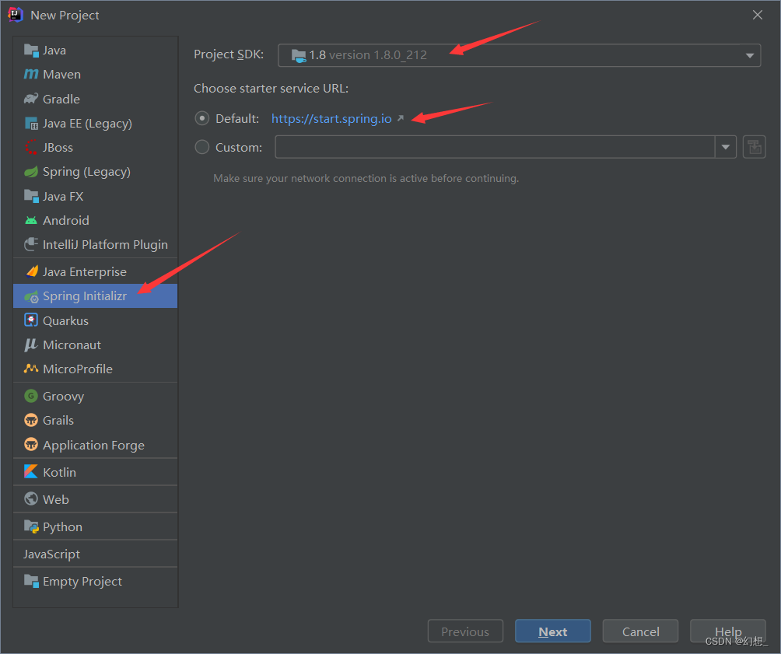This screenshot has width=781, height=654.
Task: Select Java EE (Legacy) list entry
Action: coord(95,123)
